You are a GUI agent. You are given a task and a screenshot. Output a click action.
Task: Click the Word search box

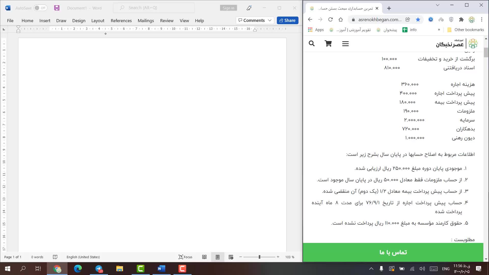(x=154, y=8)
